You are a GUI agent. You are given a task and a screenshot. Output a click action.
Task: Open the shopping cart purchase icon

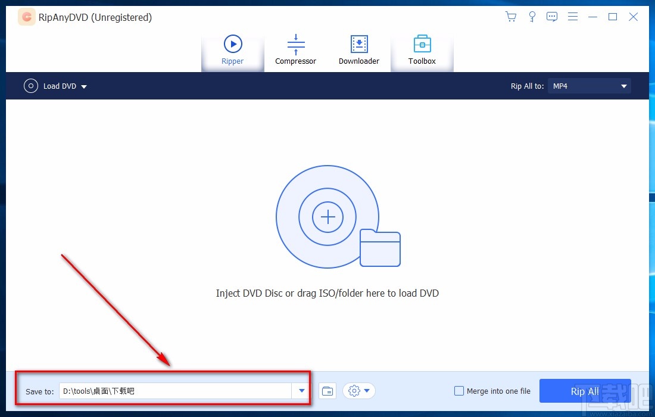tap(510, 17)
